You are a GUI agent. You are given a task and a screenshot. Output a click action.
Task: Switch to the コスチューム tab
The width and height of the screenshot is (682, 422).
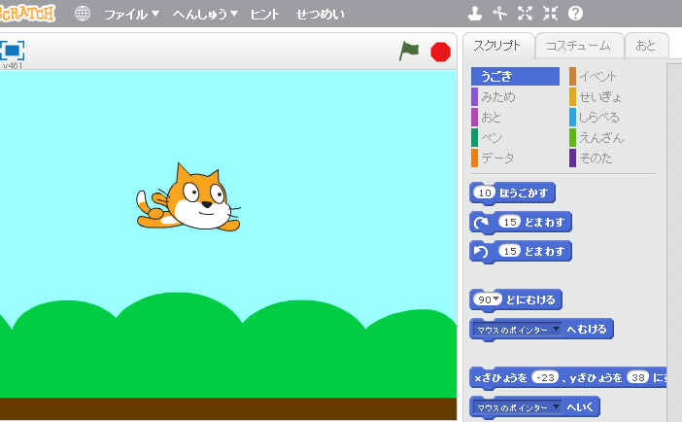579,46
